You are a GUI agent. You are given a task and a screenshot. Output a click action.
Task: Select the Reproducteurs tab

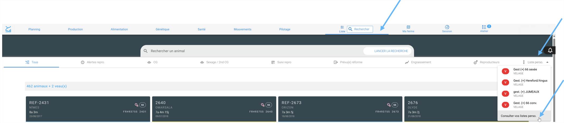(486, 62)
